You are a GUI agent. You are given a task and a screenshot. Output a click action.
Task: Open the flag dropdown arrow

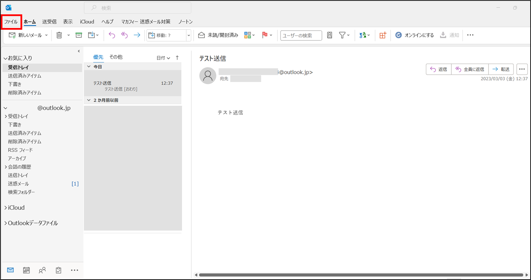271,35
